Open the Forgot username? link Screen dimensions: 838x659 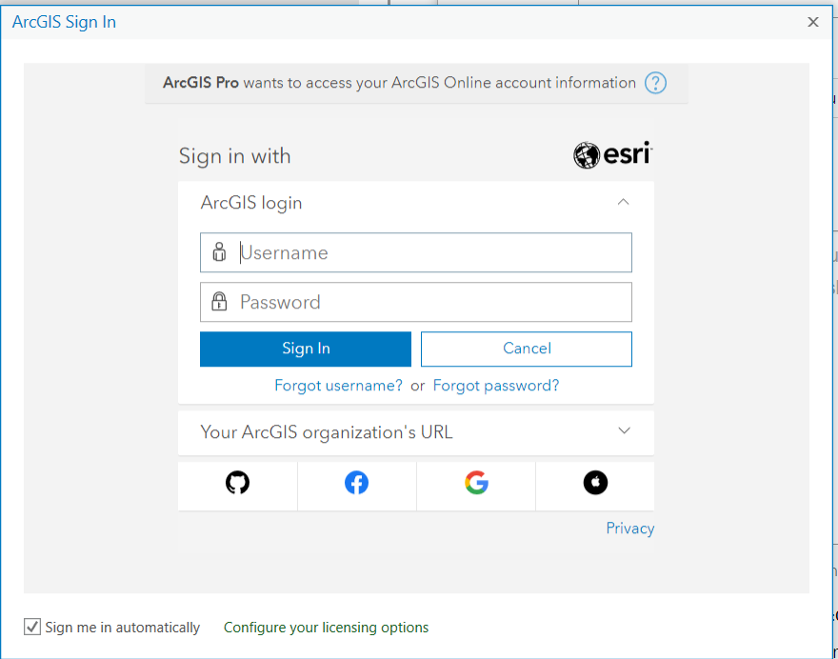338,386
